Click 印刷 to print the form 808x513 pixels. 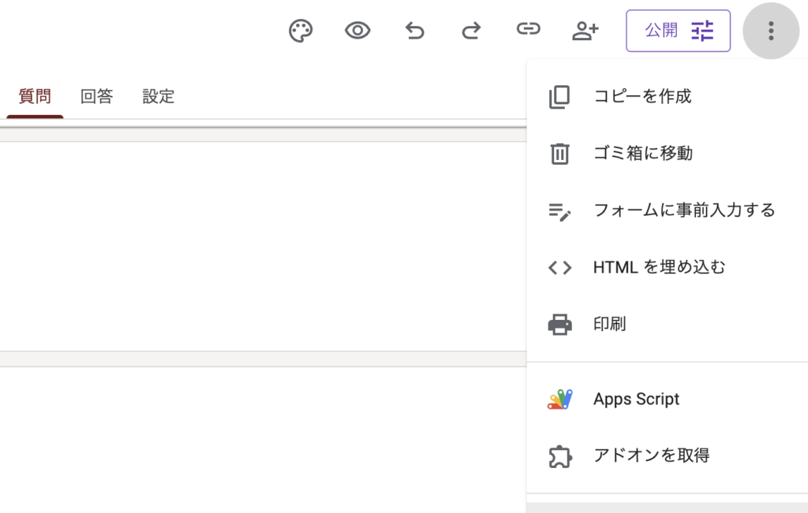609,324
